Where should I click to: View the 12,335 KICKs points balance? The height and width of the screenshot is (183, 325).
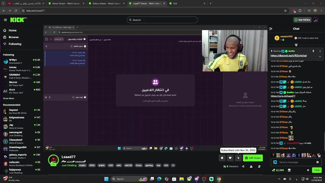(x=278, y=170)
